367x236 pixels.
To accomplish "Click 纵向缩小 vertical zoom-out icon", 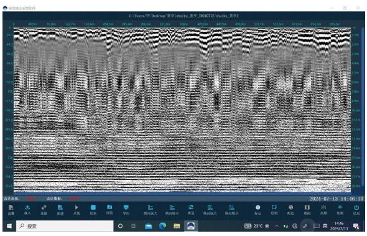I will click(x=232, y=210).
